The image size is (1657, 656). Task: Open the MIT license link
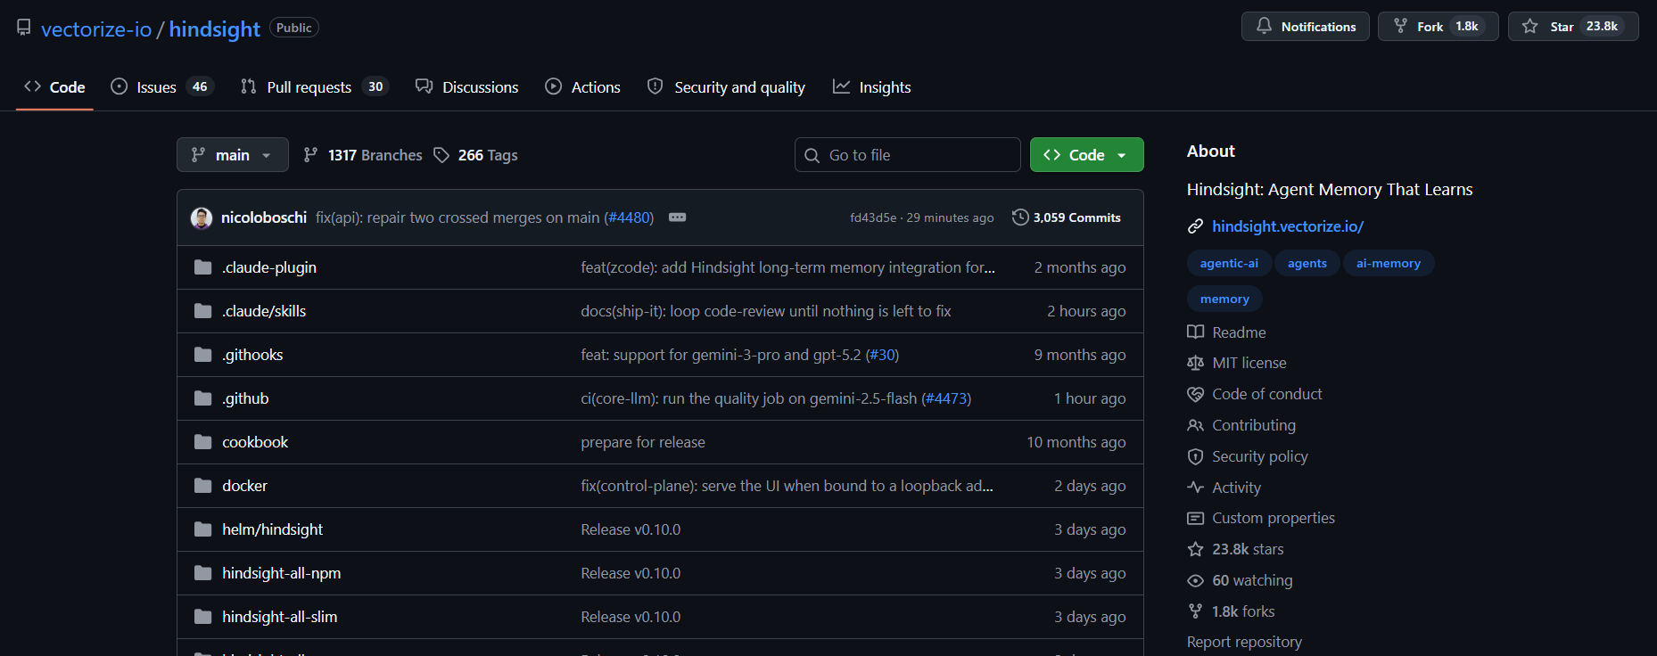[x=1237, y=363]
